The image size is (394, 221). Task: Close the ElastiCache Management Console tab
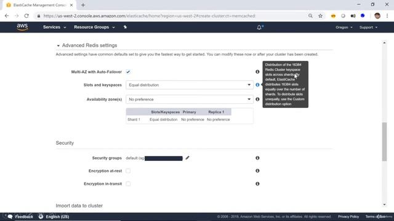point(71,5)
